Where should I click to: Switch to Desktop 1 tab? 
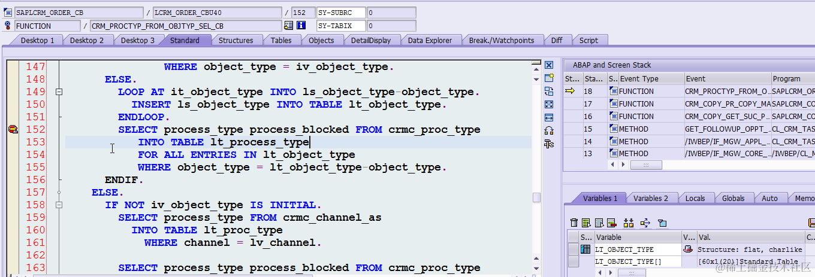tap(37, 40)
